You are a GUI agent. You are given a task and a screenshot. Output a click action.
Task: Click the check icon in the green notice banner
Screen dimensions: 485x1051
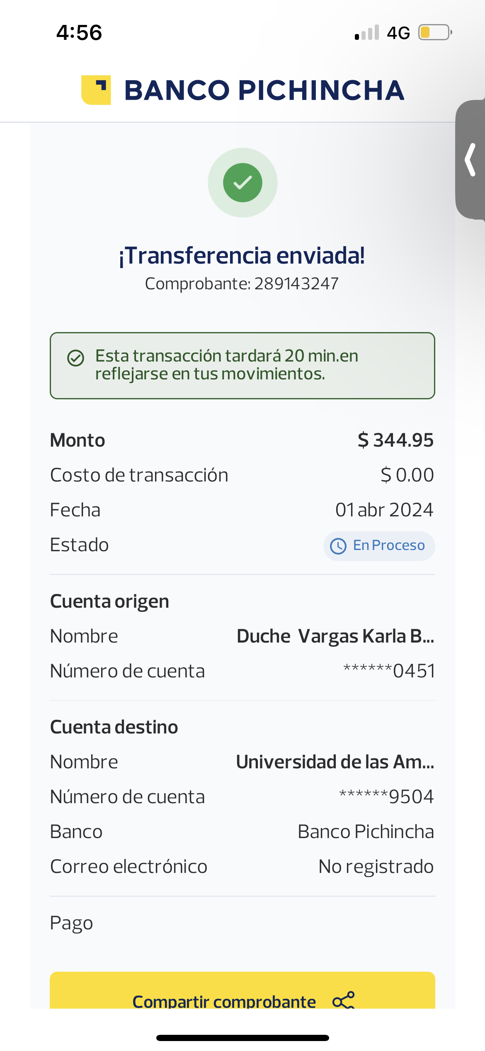pos(76,358)
